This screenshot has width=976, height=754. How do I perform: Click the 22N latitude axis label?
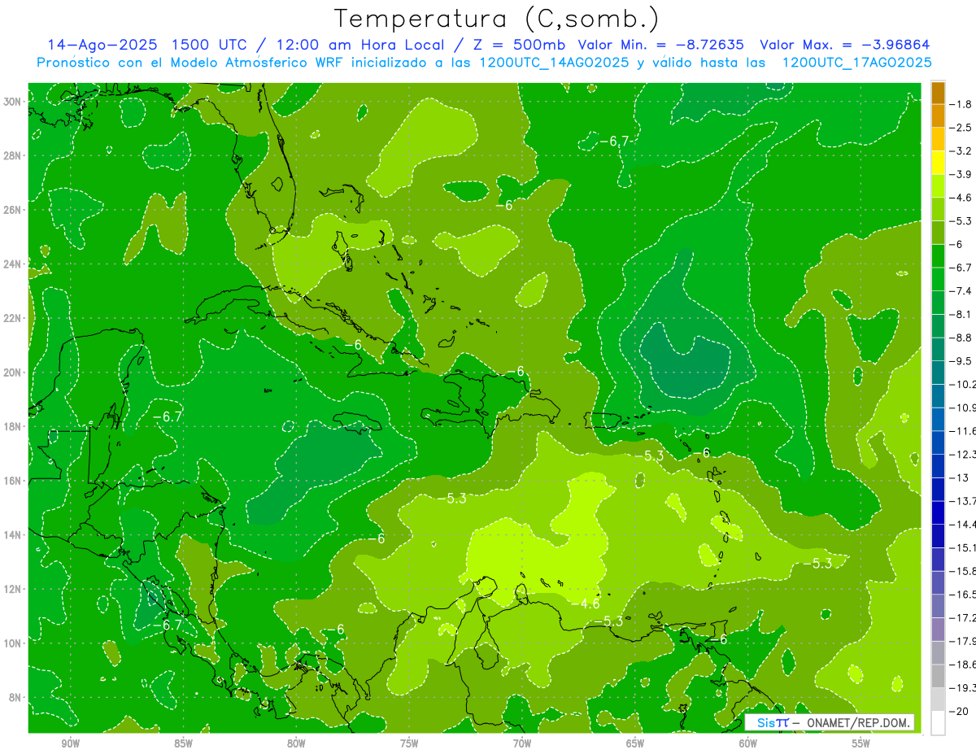coord(12,318)
